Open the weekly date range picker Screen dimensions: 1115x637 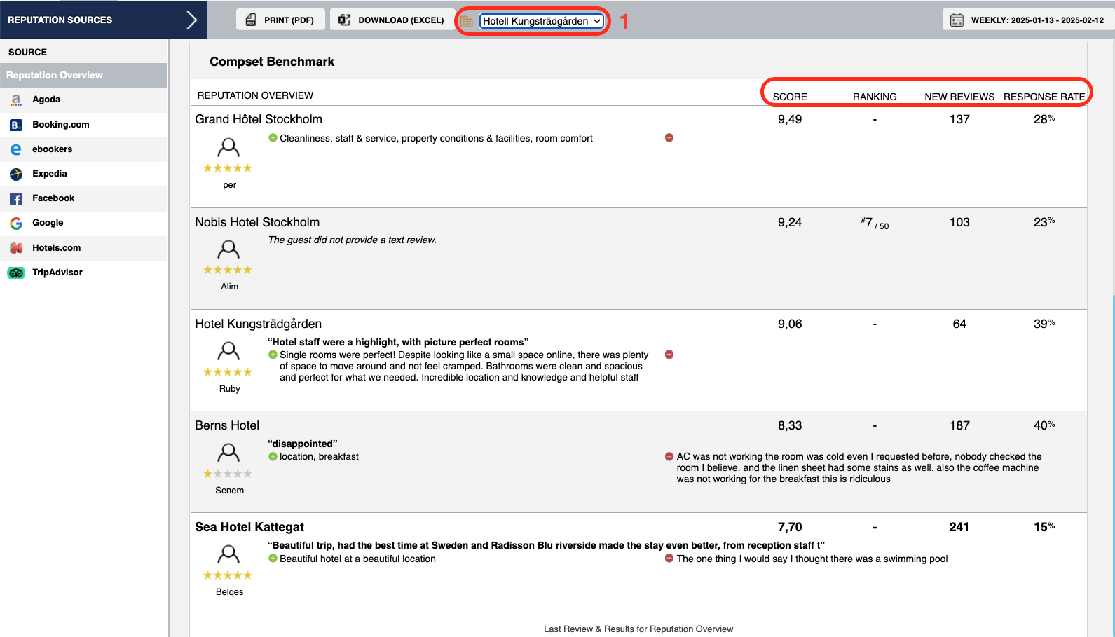(x=1028, y=20)
